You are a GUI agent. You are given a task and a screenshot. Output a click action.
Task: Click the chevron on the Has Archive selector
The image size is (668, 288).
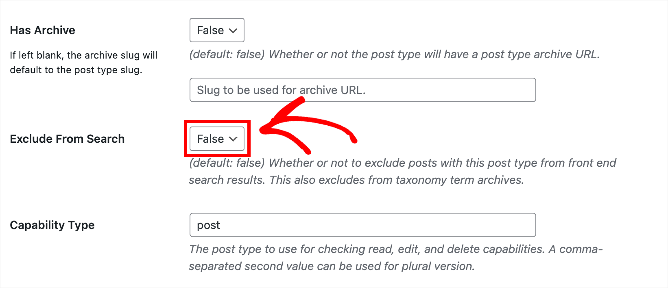[x=233, y=30]
